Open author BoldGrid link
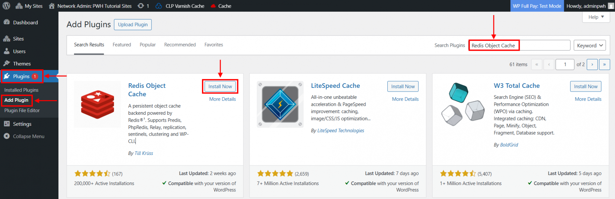Screen dimensions: 615x199 pyautogui.click(x=509, y=145)
